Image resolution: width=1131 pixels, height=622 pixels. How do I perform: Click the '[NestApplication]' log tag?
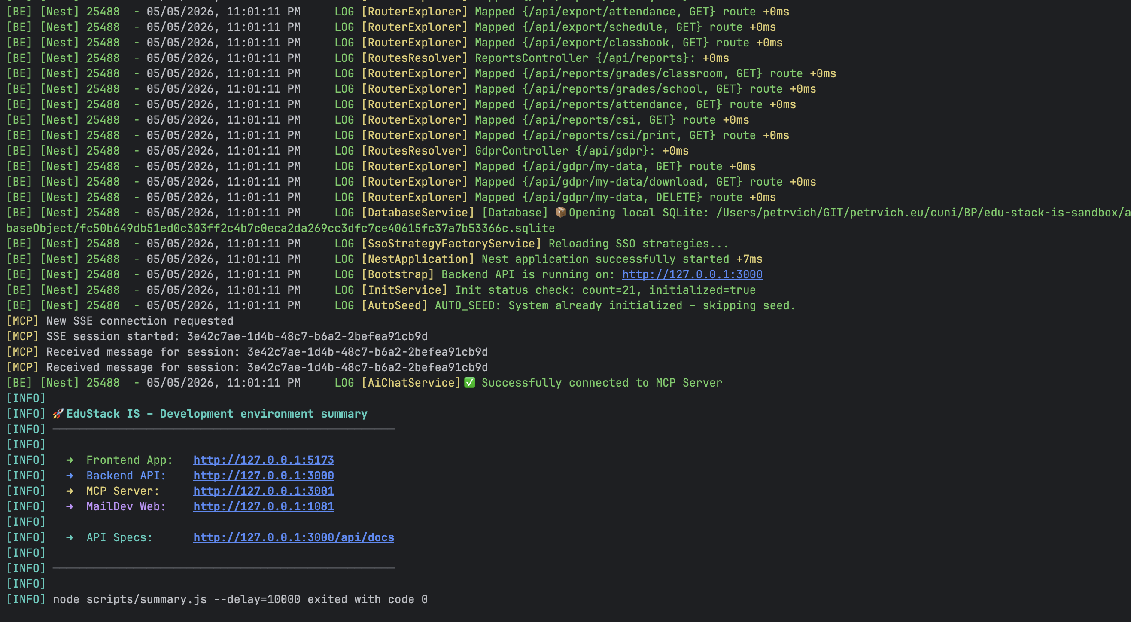click(x=417, y=259)
